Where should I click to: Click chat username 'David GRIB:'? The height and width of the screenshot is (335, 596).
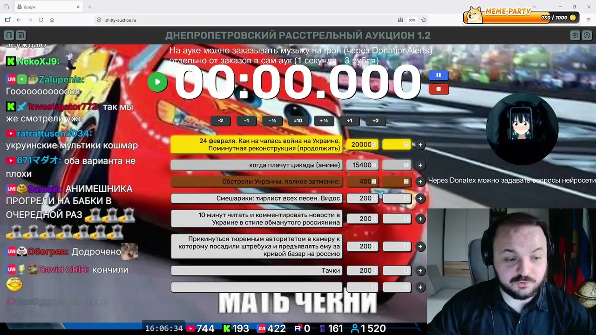coord(64,269)
